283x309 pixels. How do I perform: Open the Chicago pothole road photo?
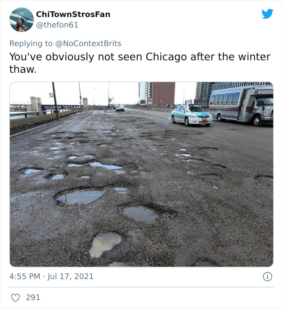pos(141,174)
